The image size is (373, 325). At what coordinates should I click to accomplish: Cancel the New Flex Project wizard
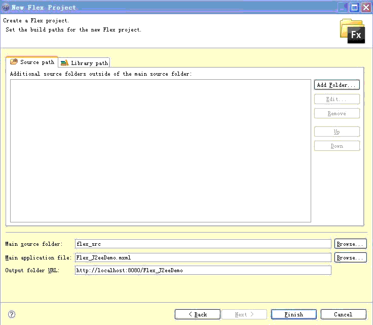pos(343,314)
